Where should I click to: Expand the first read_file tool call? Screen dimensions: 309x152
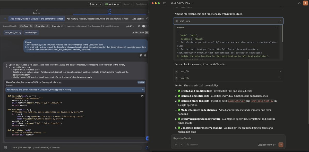tap(228, 71)
